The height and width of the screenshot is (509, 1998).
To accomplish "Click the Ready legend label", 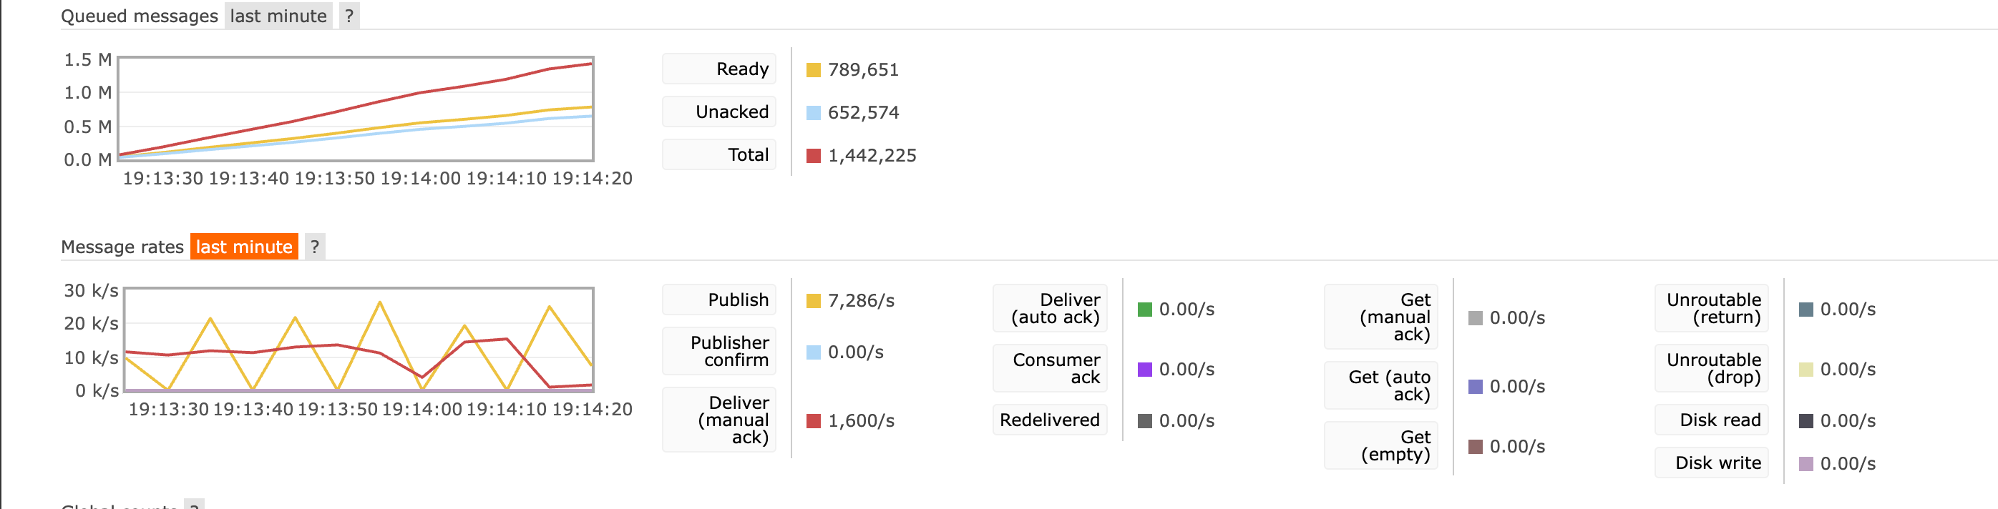I will click(x=719, y=69).
